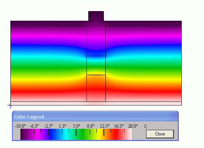Viewport: 204px width, 148px height.
Task: Click the 1.3° legend label
Action: point(62,126)
